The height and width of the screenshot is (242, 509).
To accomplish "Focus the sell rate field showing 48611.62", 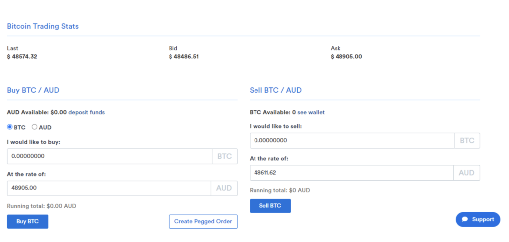I will [x=351, y=173].
